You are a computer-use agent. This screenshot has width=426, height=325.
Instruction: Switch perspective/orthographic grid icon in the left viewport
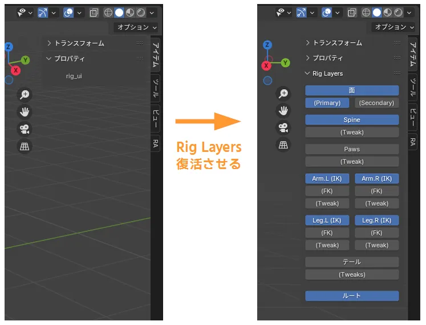click(x=25, y=146)
